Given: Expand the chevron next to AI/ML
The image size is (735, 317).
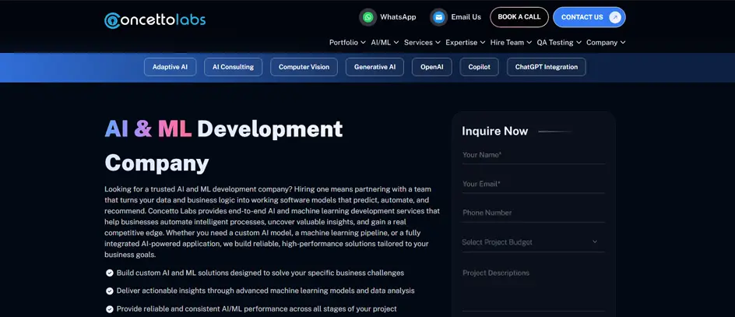Looking at the screenshot, I should coord(396,43).
